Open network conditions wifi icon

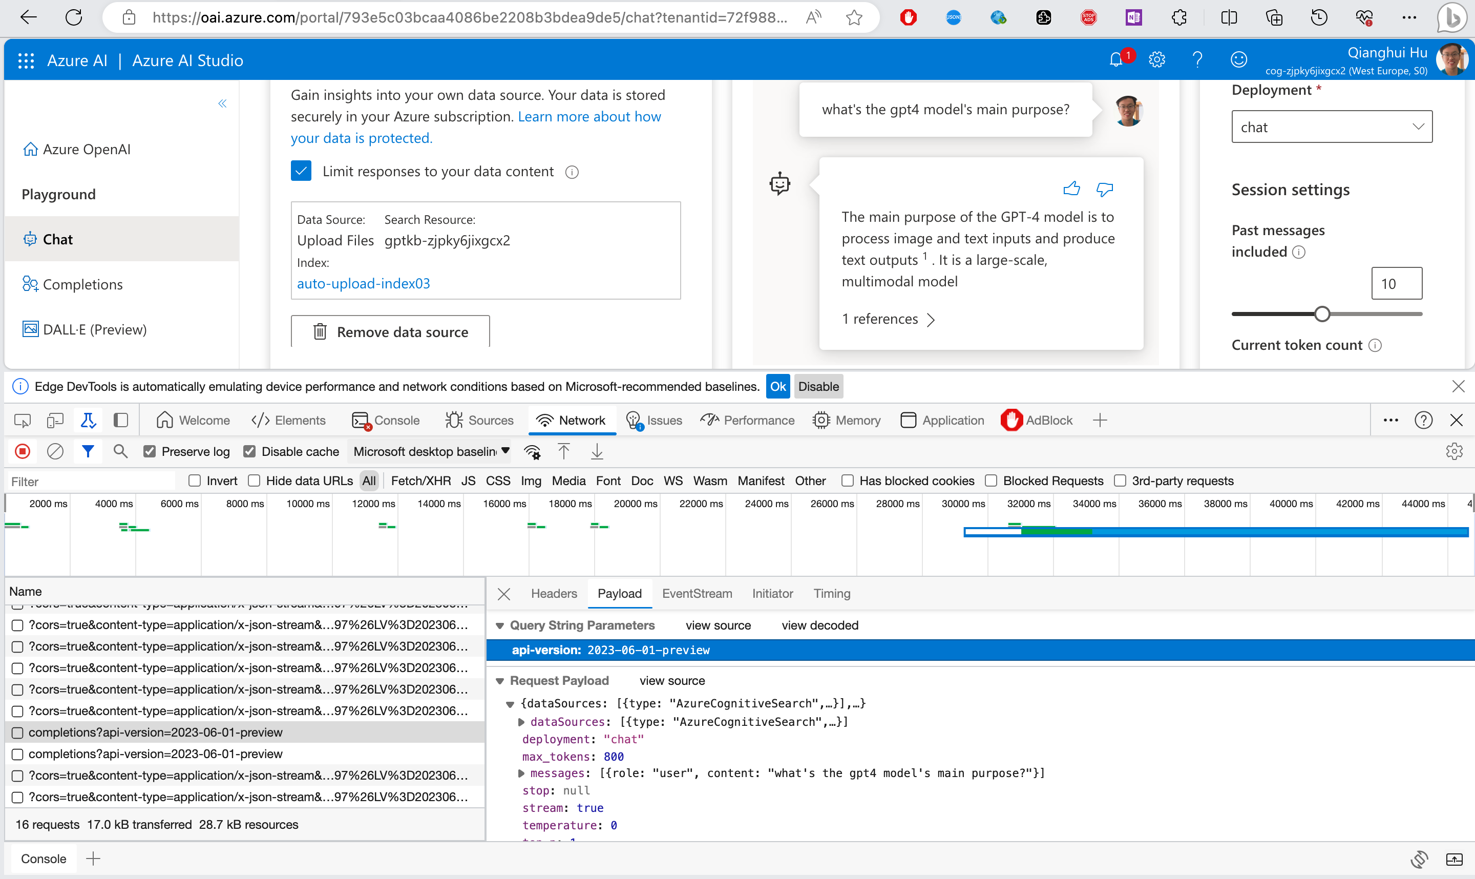click(x=532, y=452)
